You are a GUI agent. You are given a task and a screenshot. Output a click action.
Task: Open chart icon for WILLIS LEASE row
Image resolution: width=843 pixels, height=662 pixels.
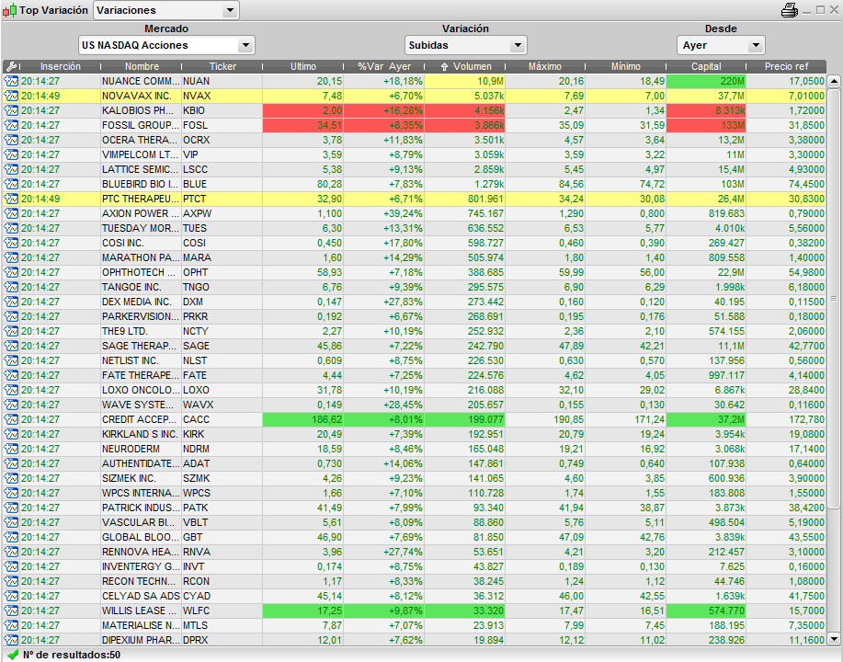coord(11,611)
